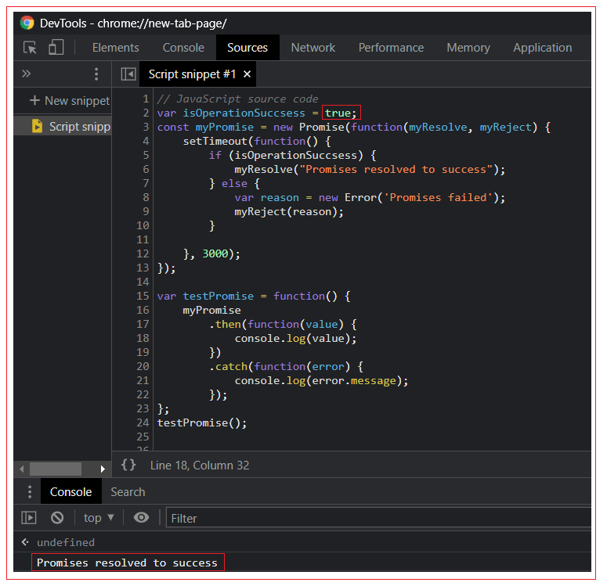
Task: Click the return arrow beside undefined
Action: pyautogui.click(x=25, y=542)
